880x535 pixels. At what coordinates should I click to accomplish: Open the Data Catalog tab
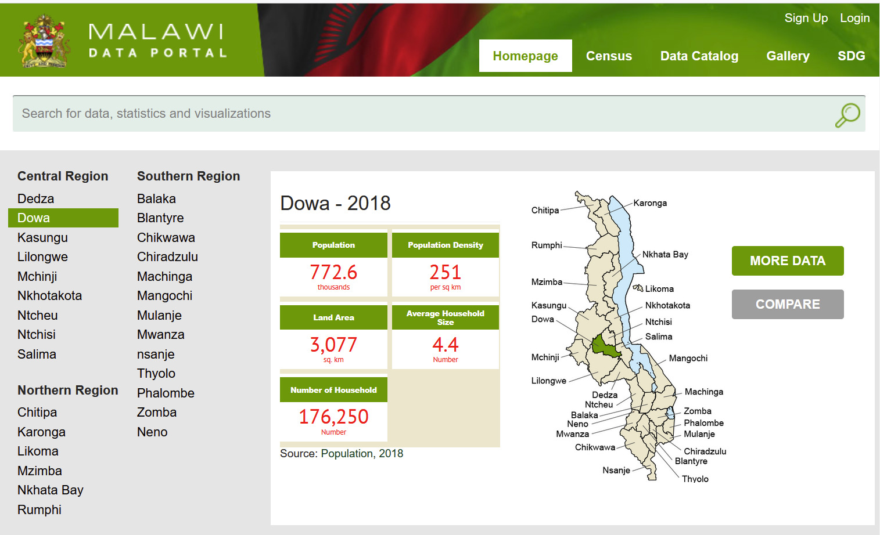[699, 56]
